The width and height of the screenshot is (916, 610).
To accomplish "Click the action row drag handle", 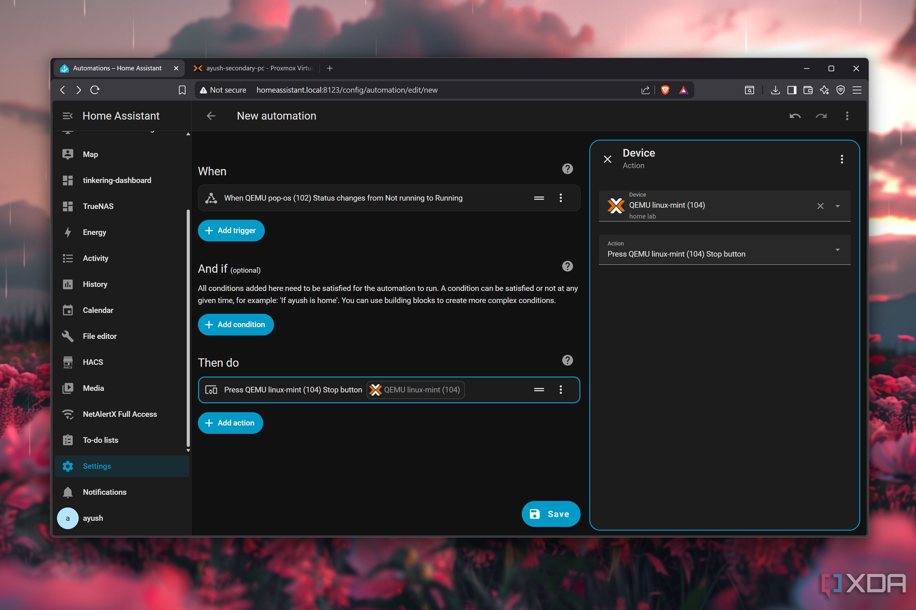I will click(x=539, y=390).
